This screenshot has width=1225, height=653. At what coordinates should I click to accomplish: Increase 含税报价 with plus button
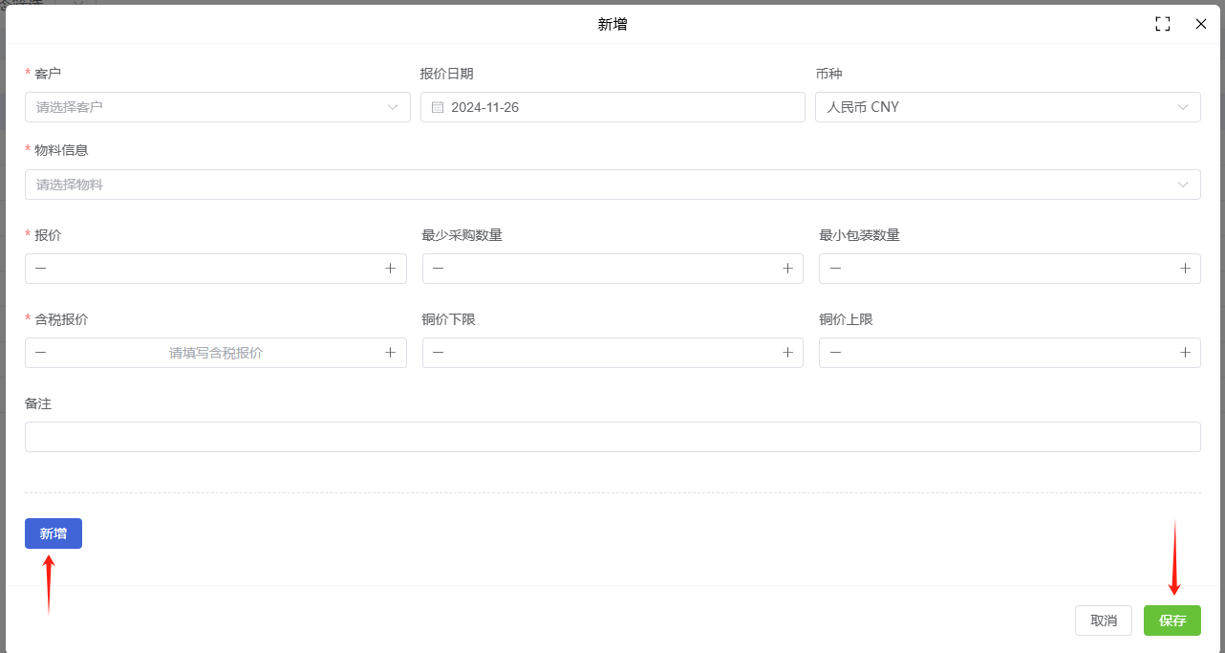[390, 353]
